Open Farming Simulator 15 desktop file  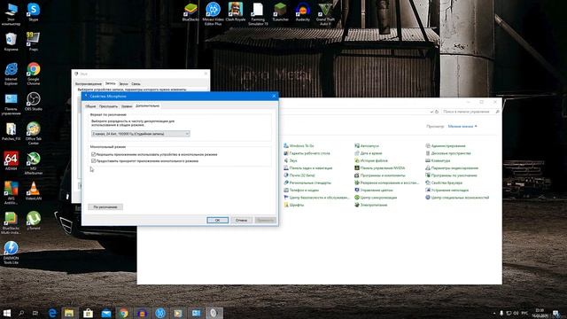pyautogui.click(x=258, y=14)
